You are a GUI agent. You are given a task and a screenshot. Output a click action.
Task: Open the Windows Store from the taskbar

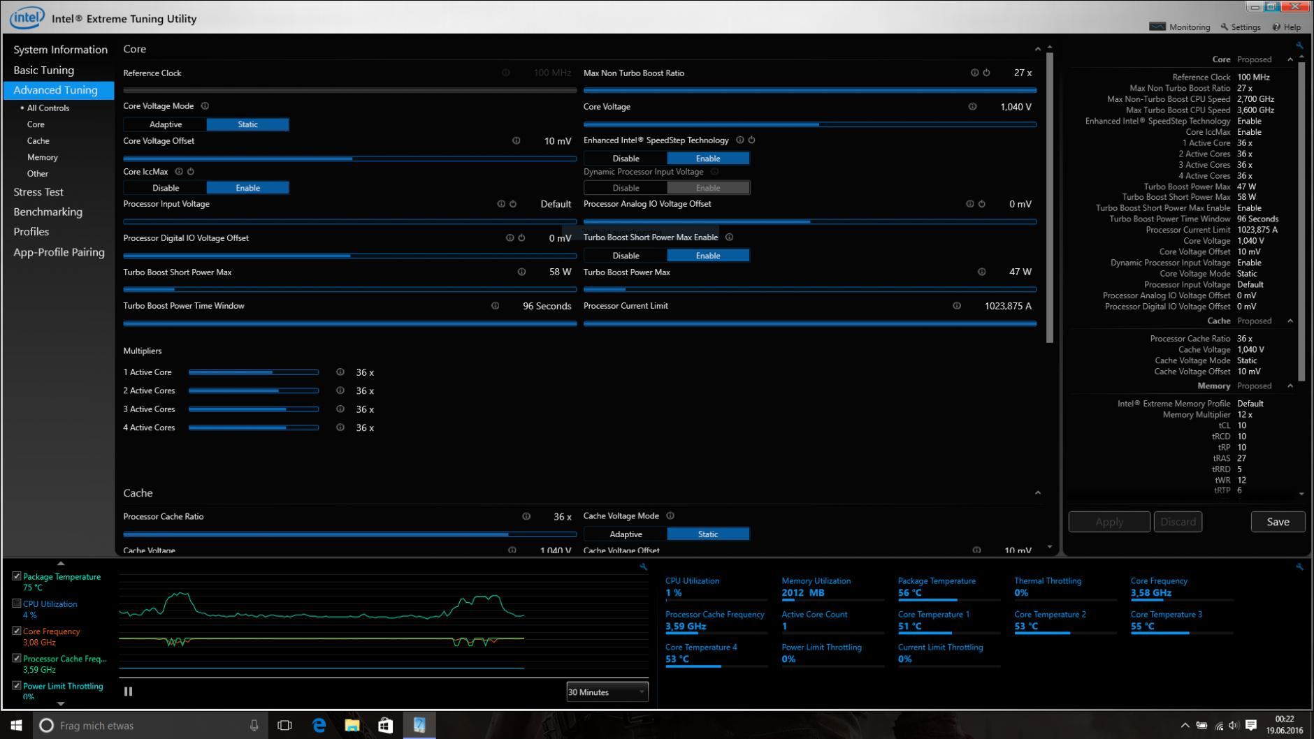[385, 725]
